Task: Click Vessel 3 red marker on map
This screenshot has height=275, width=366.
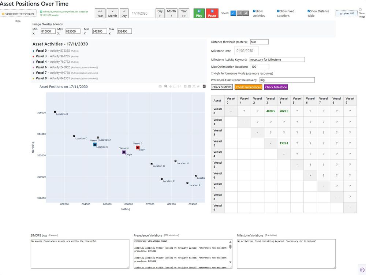Action: [x=138, y=148]
